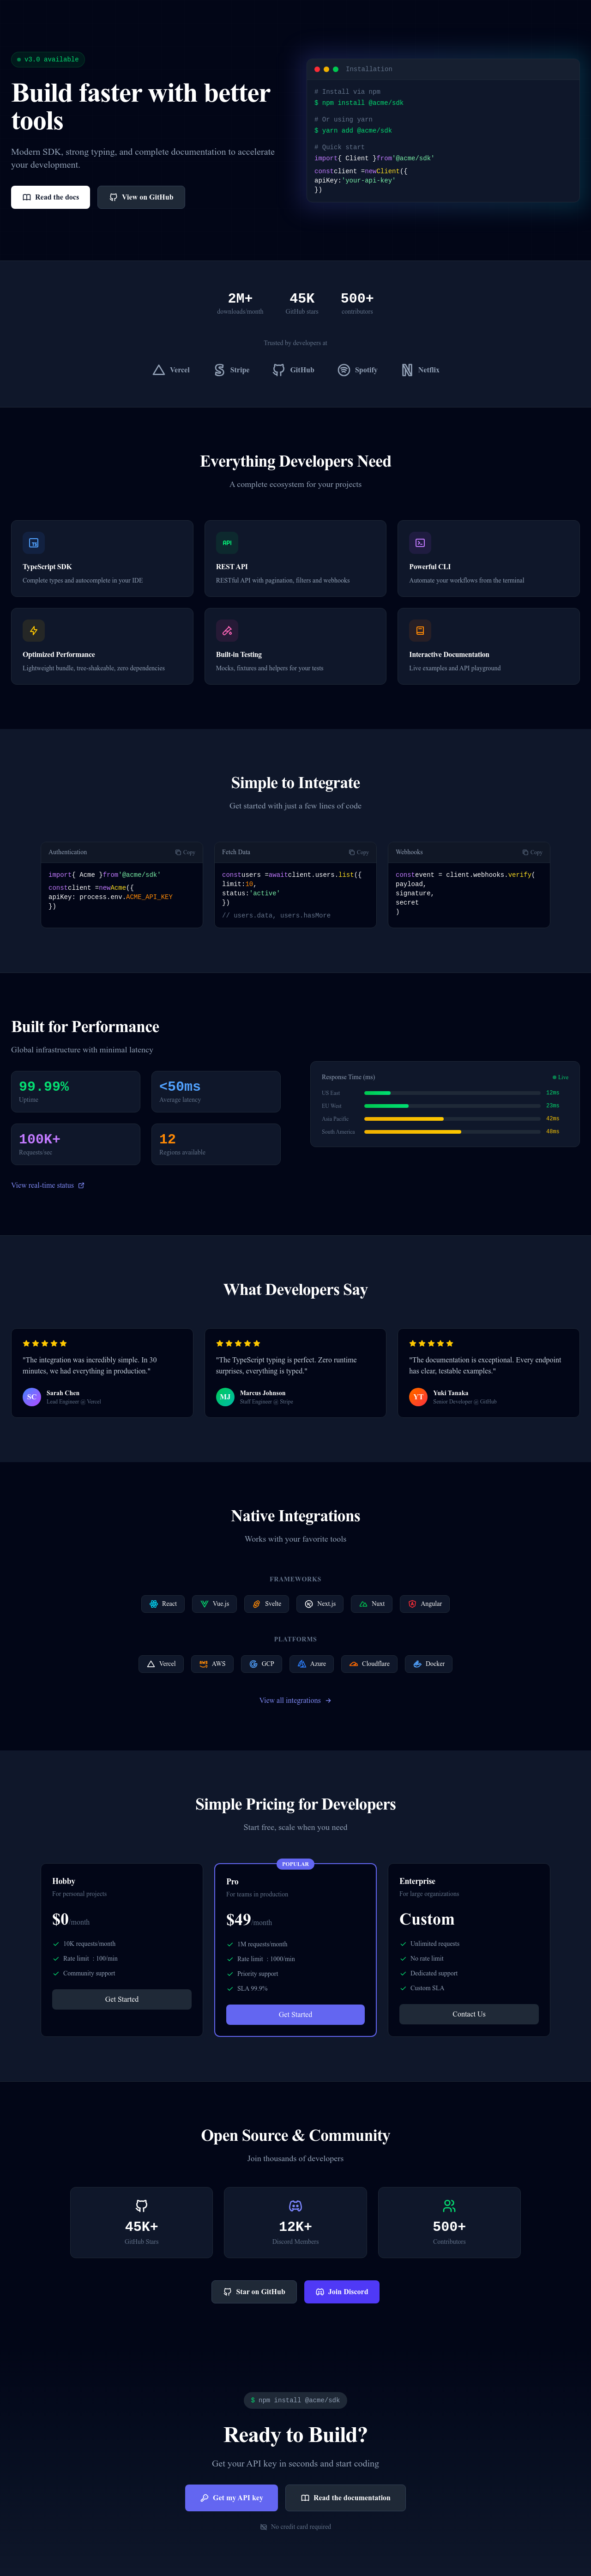Select the Vue.js framework chip
This screenshot has height=2576, width=591.
215,1603
